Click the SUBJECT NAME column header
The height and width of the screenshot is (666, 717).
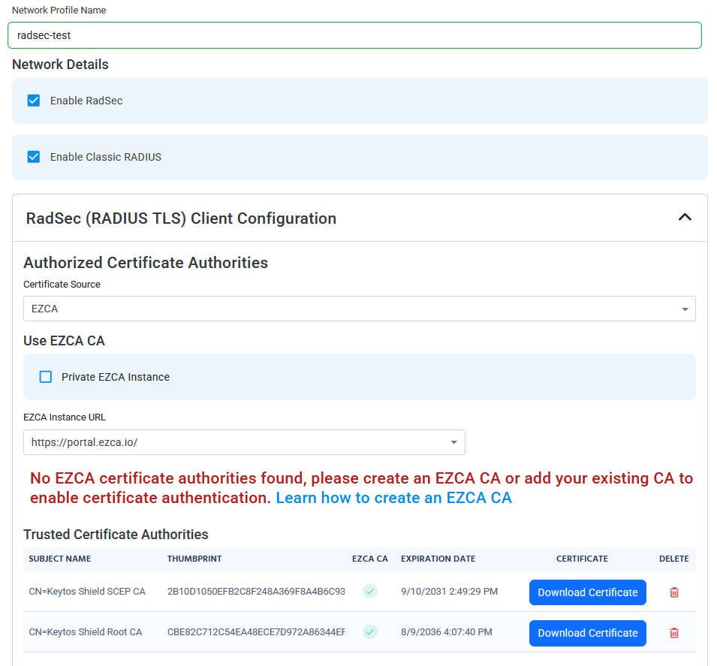click(60, 559)
